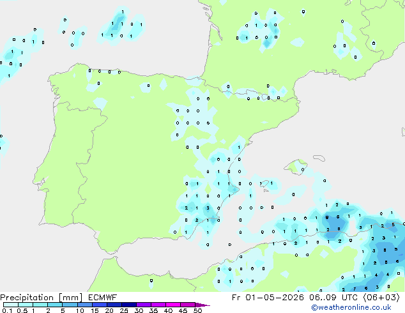Click the '06..09 UTC' time range text

coord(333,297)
